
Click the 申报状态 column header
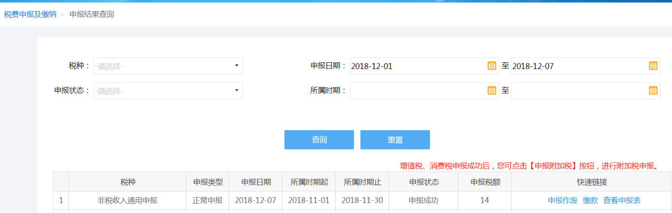pyautogui.click(x=424, y=182)
